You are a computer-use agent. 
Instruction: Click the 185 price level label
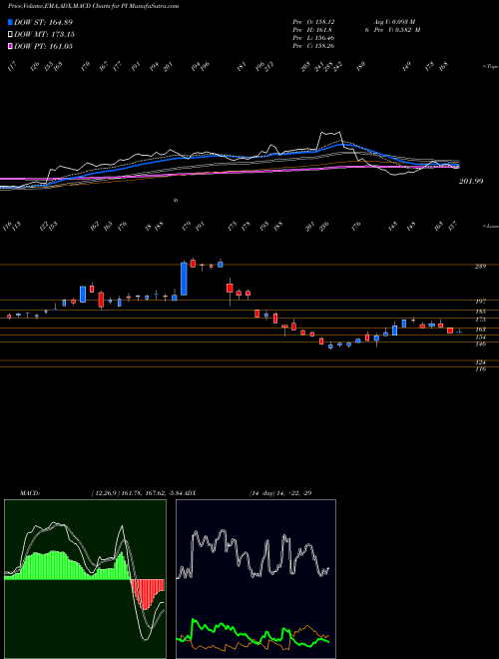(481, 312)
